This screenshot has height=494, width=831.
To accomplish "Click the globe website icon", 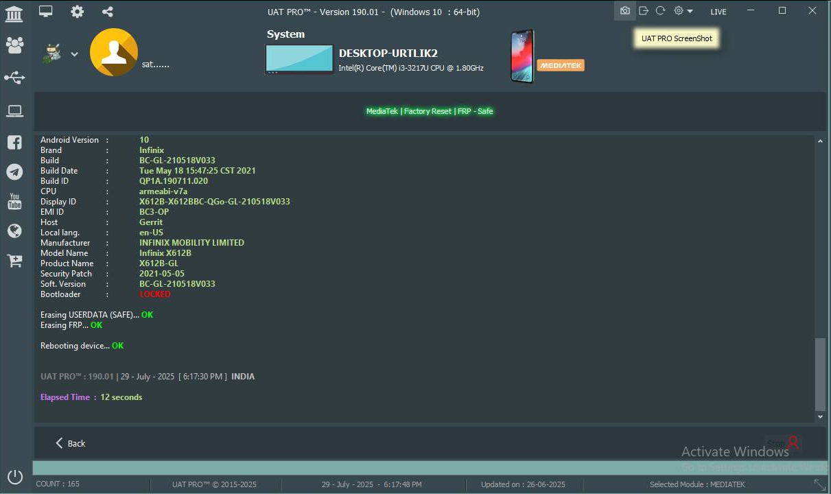I will coord(14,231).
